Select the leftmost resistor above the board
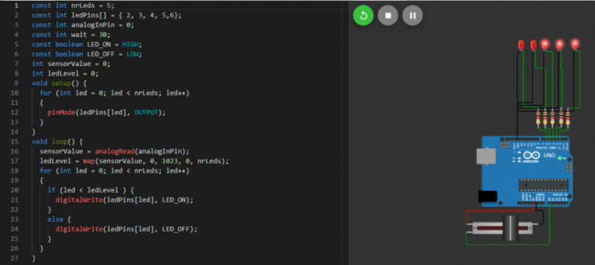Image resolution: width=595 pixels, height=265 pixels. [538, 118]
